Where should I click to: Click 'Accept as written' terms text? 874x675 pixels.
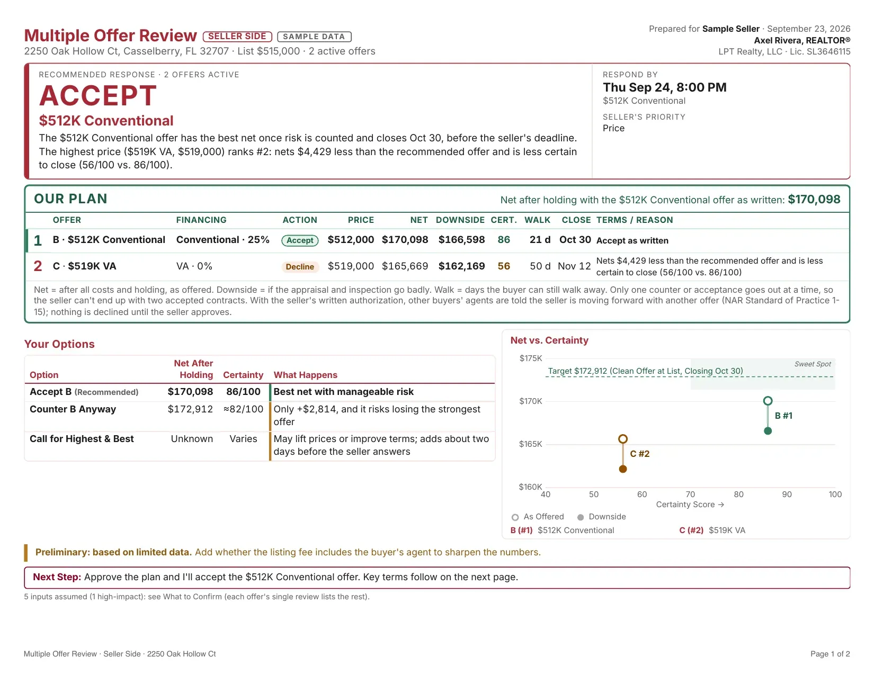point(632,240)
